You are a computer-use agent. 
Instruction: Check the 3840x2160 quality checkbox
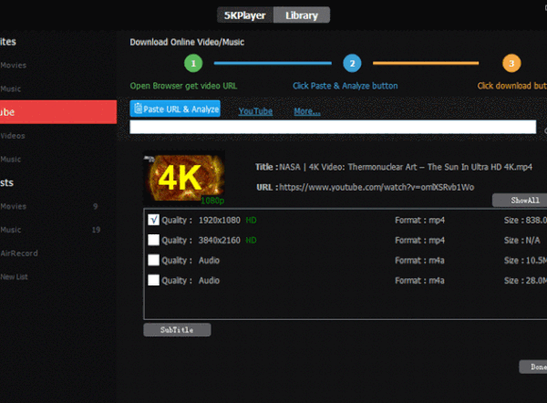[153, 240]
